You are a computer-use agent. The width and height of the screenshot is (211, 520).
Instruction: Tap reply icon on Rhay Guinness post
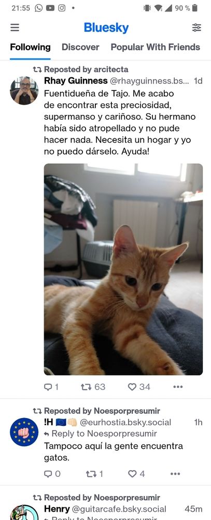tap(51, 387)
